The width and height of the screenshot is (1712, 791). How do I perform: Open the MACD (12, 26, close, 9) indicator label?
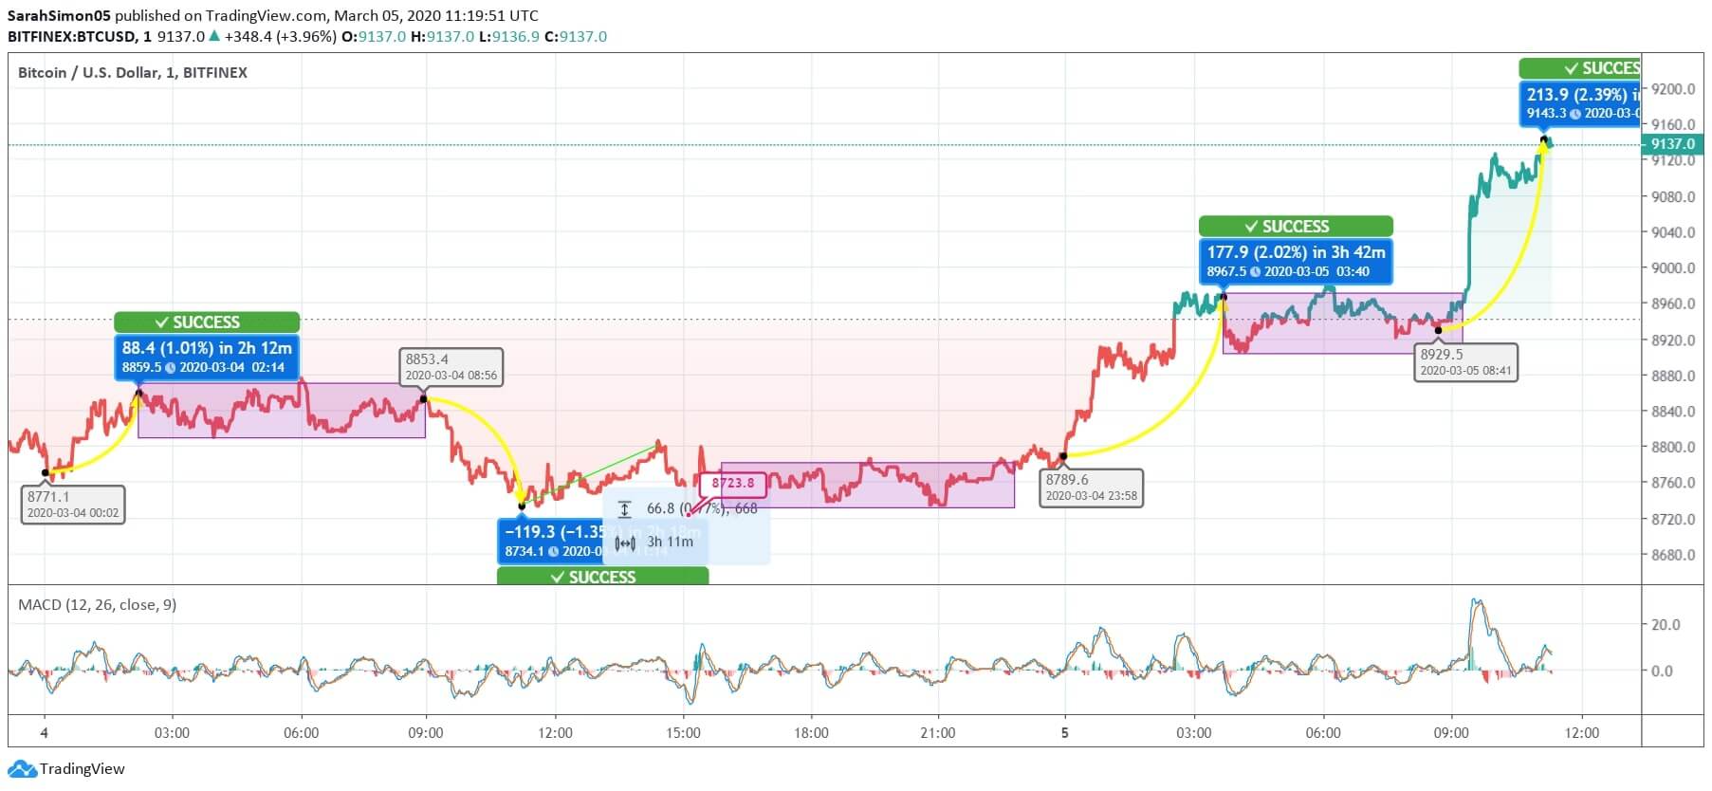coord(97,605)
